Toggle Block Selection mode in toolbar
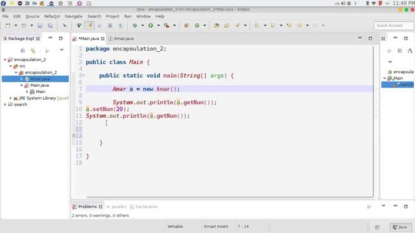This screenshot has height=233, width=415. 110,26
